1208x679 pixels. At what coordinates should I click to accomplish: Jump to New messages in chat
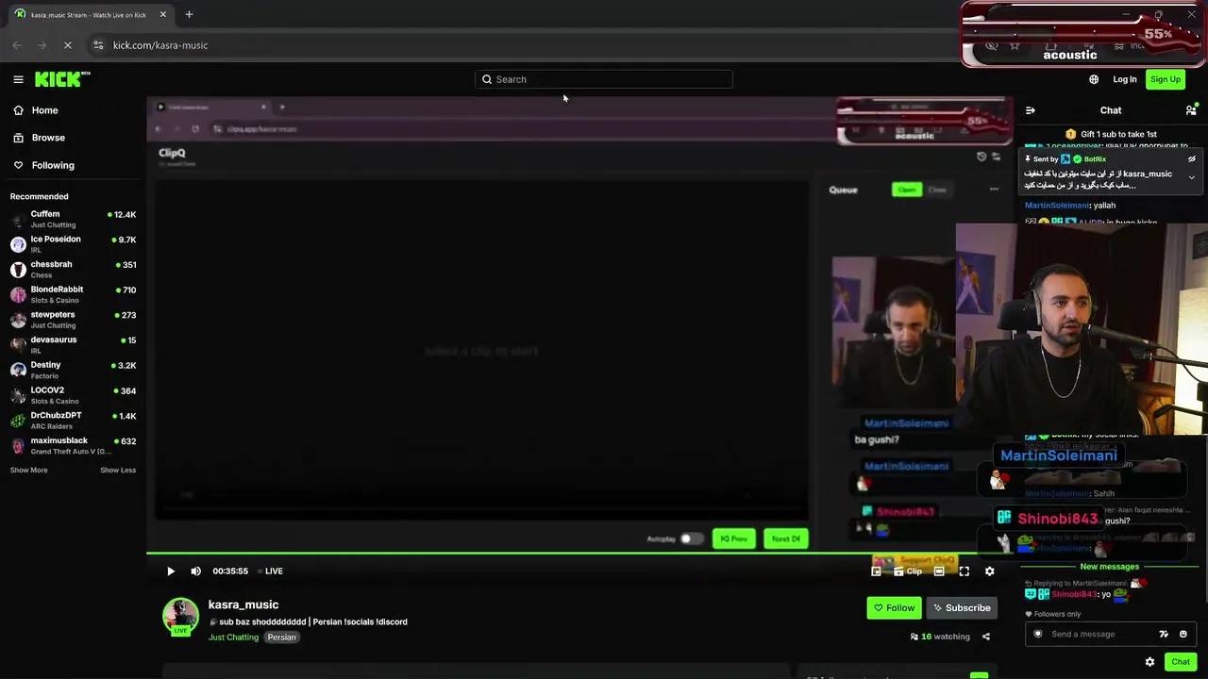[x=1109, y=567]
